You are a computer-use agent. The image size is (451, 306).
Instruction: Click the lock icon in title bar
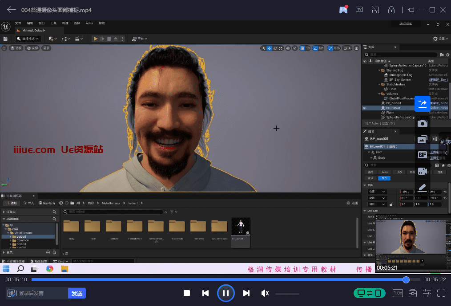coord(391,10)
